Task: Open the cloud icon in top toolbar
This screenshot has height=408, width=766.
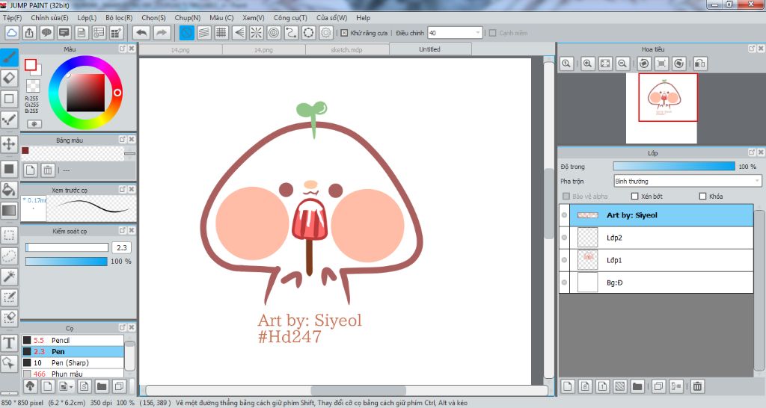Action: (x=12, y=33)
